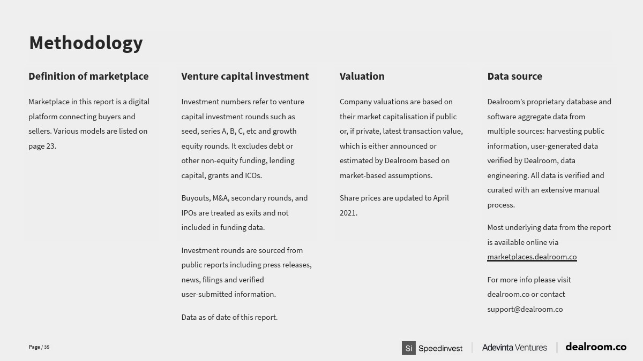
Task: Click the Methodology slide title
Action: pos(86,43)
